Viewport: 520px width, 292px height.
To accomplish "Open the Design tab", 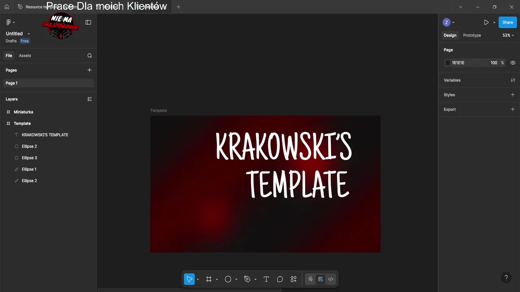I will click(450, 35).
